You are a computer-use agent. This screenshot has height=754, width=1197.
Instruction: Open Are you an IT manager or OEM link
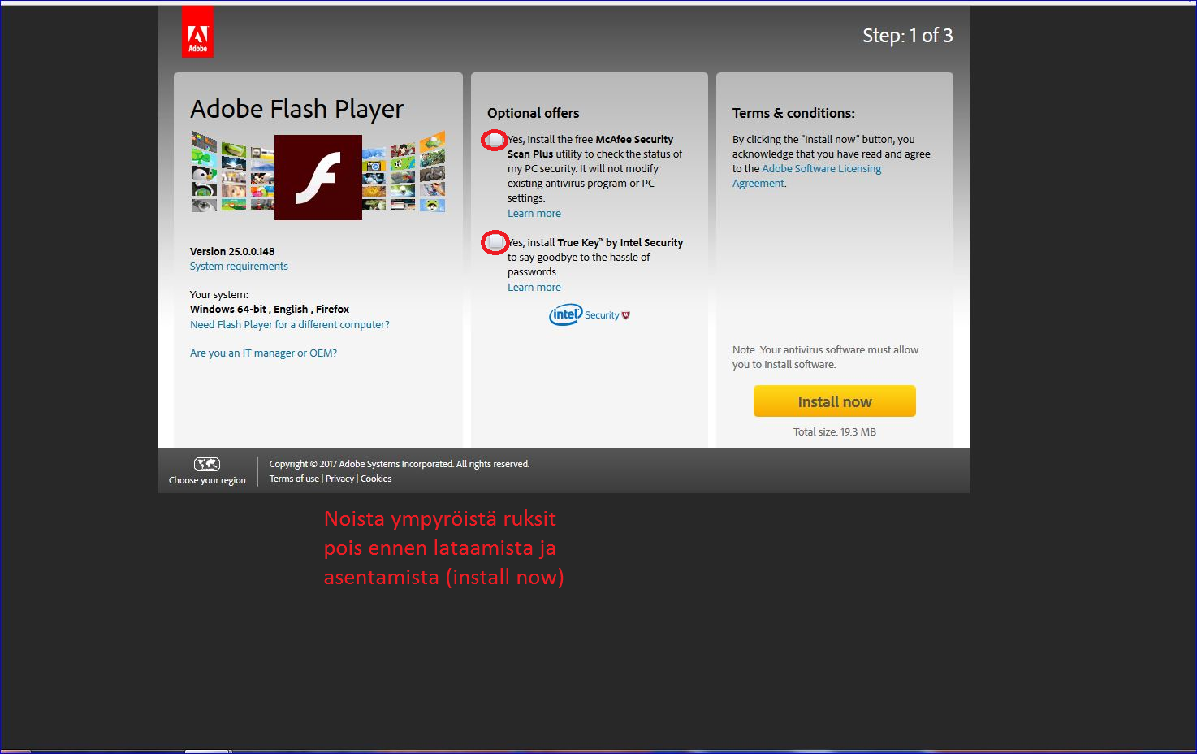[263, 353]
